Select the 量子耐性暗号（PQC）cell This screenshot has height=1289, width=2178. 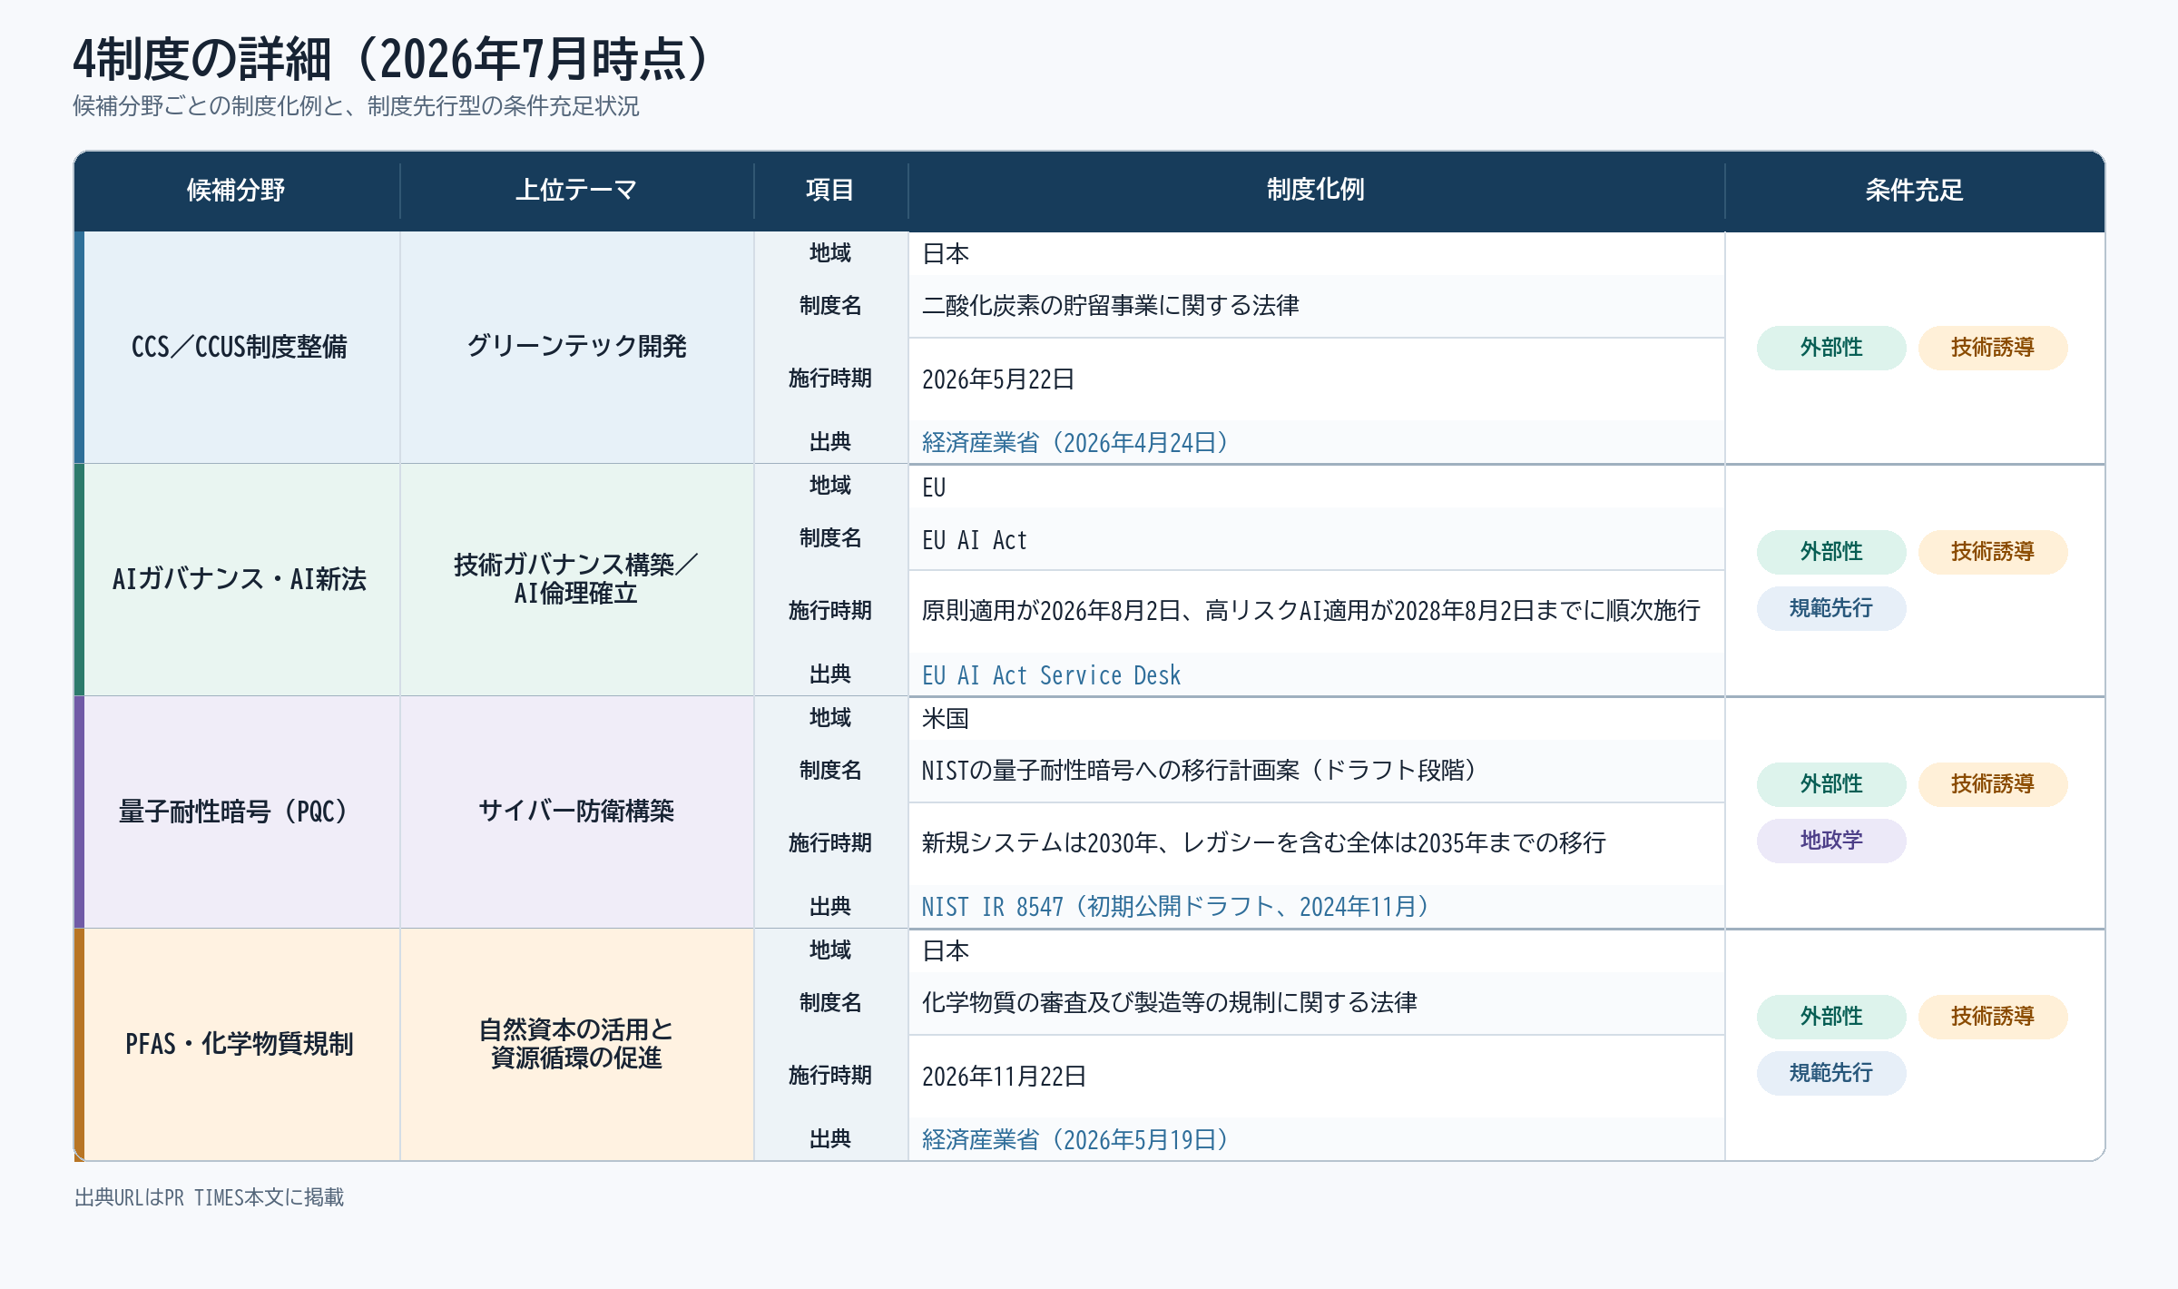pyautogui.click(x=240, y=812)
